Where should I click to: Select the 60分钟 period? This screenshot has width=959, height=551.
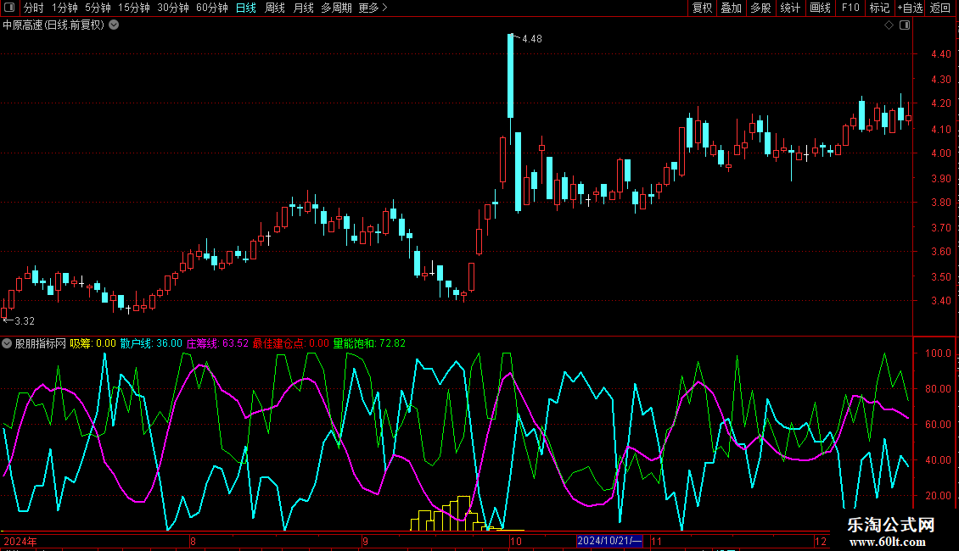tap(211, 8)
